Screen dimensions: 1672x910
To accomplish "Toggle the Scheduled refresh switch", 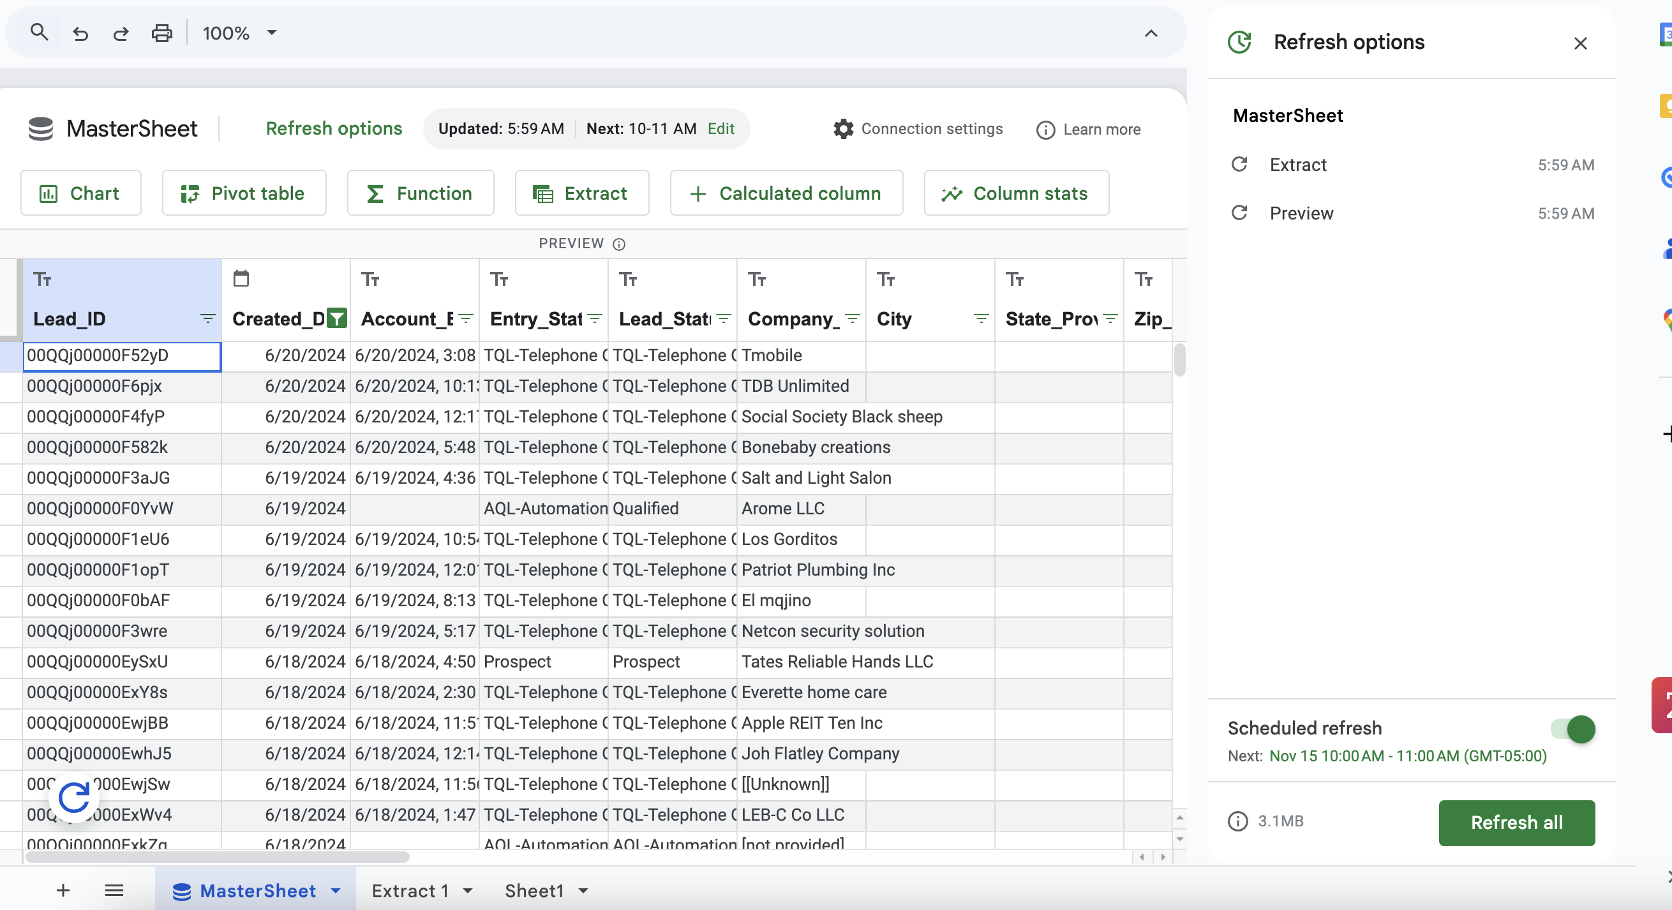I will (x=1572, y=729).
